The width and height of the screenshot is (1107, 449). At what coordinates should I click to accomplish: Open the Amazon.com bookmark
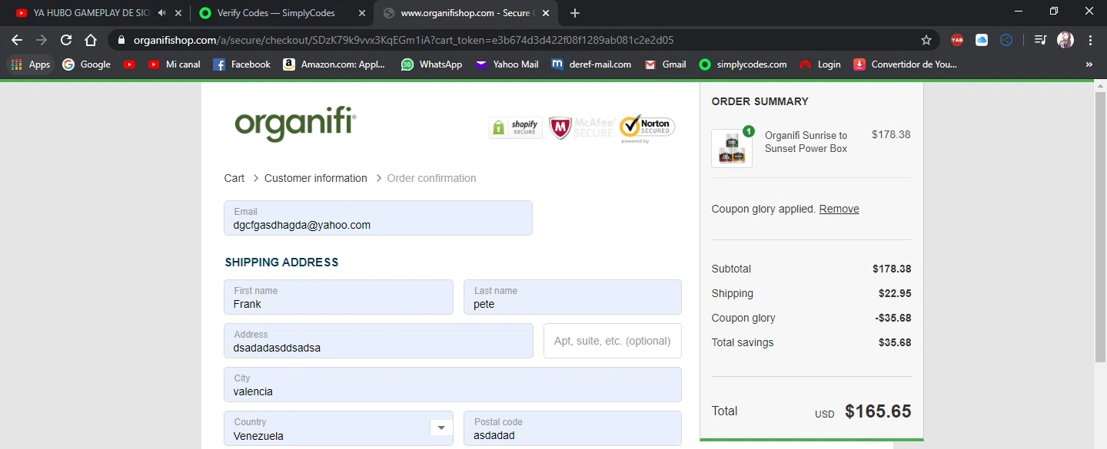coord(334,64)
